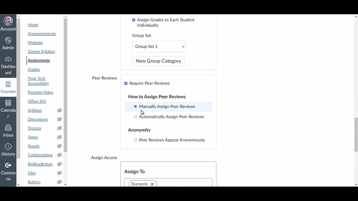358x201 pixels.
Task: Open Courses book icon
Action: click(x=8, y=84)
